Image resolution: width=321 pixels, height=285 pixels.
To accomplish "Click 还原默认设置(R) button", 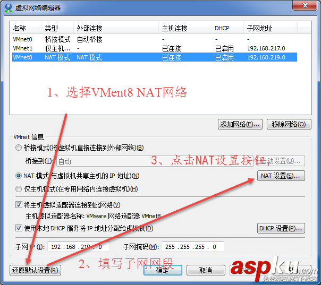I will coord(35,270).
